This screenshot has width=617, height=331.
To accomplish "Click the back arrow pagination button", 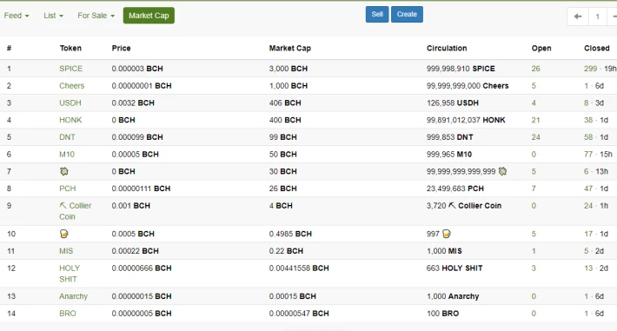I will pos(578,17).
